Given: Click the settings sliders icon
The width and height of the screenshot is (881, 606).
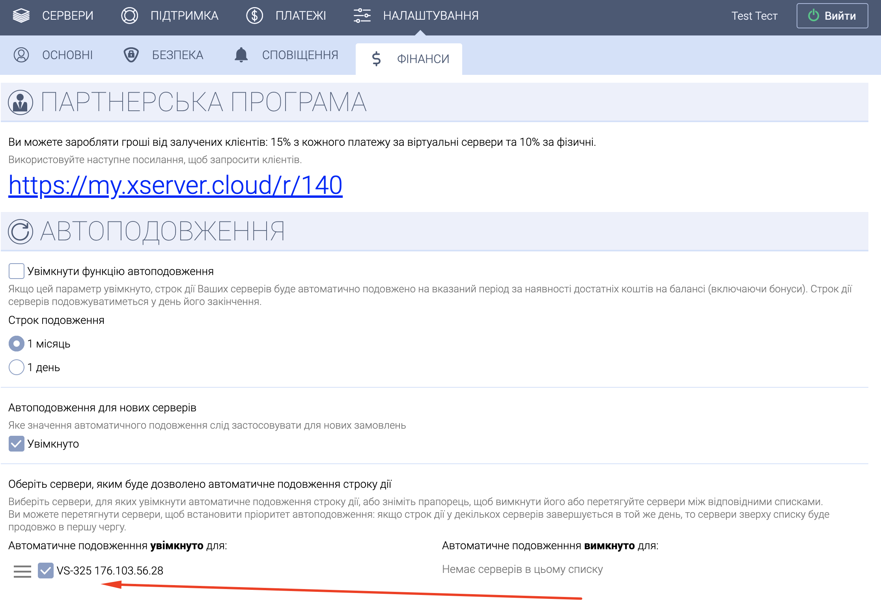Looking at the screenshot, I should coord(362,16).
